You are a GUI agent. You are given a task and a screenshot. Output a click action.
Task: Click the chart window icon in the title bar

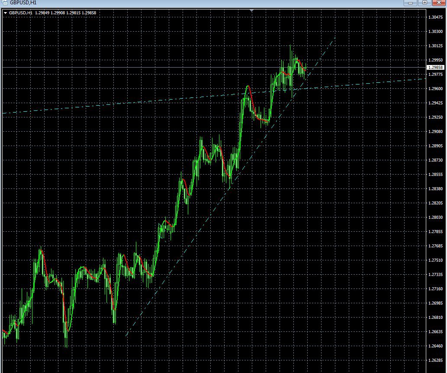pos(5,3)
